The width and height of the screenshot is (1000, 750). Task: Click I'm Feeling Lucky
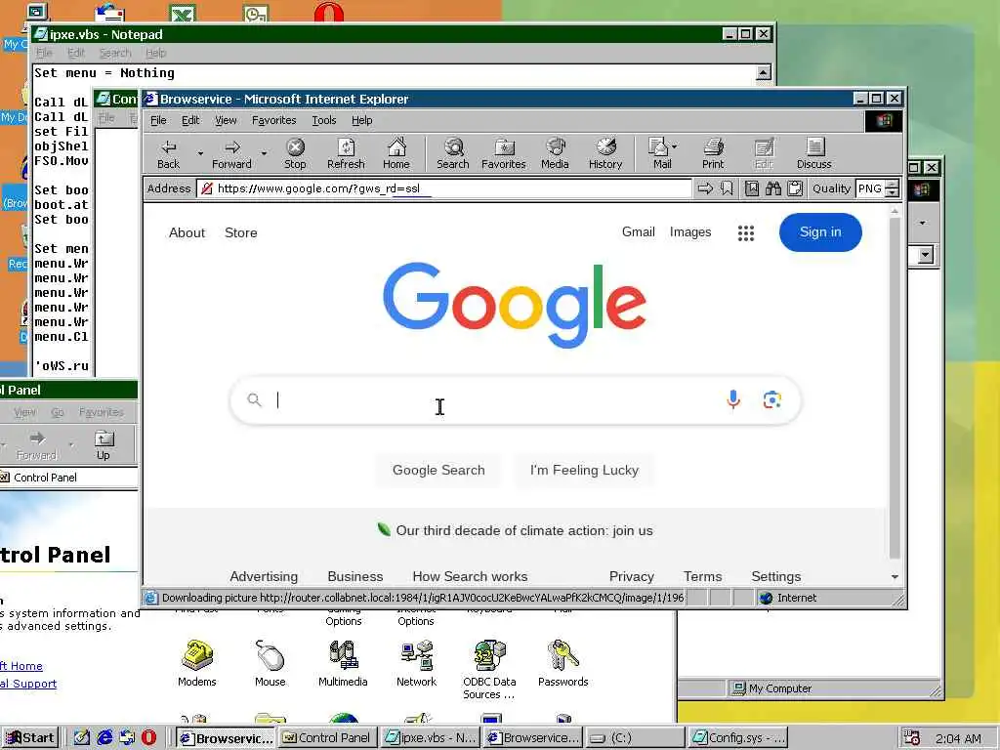(x=584, y=470)
